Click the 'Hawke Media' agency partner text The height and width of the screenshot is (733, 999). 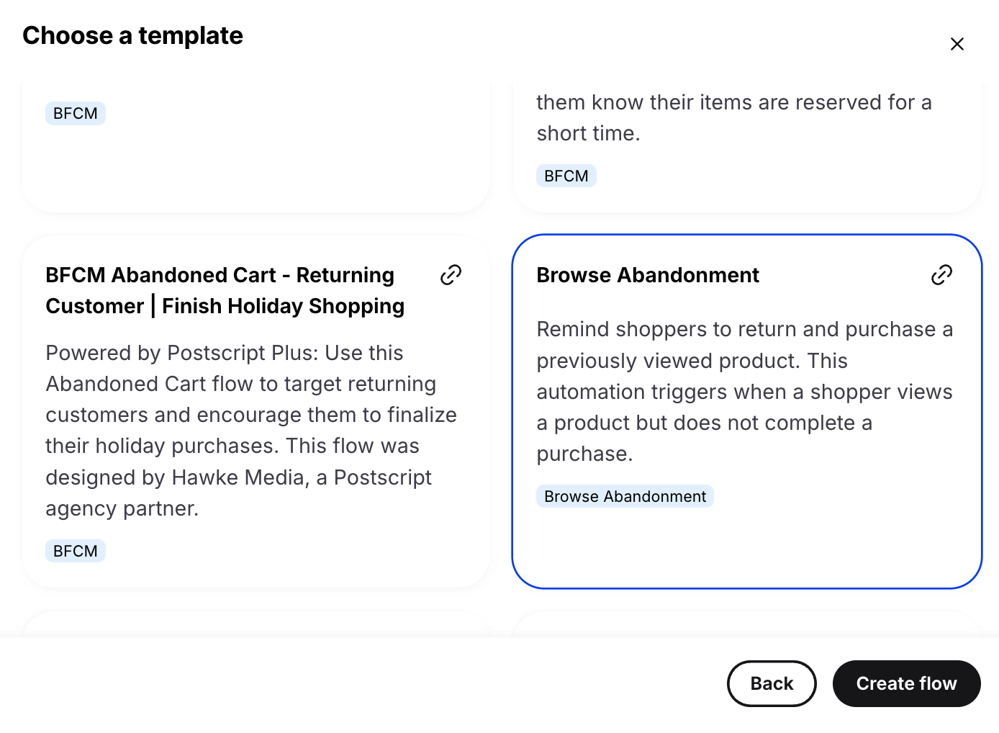(x=238, y=477)
